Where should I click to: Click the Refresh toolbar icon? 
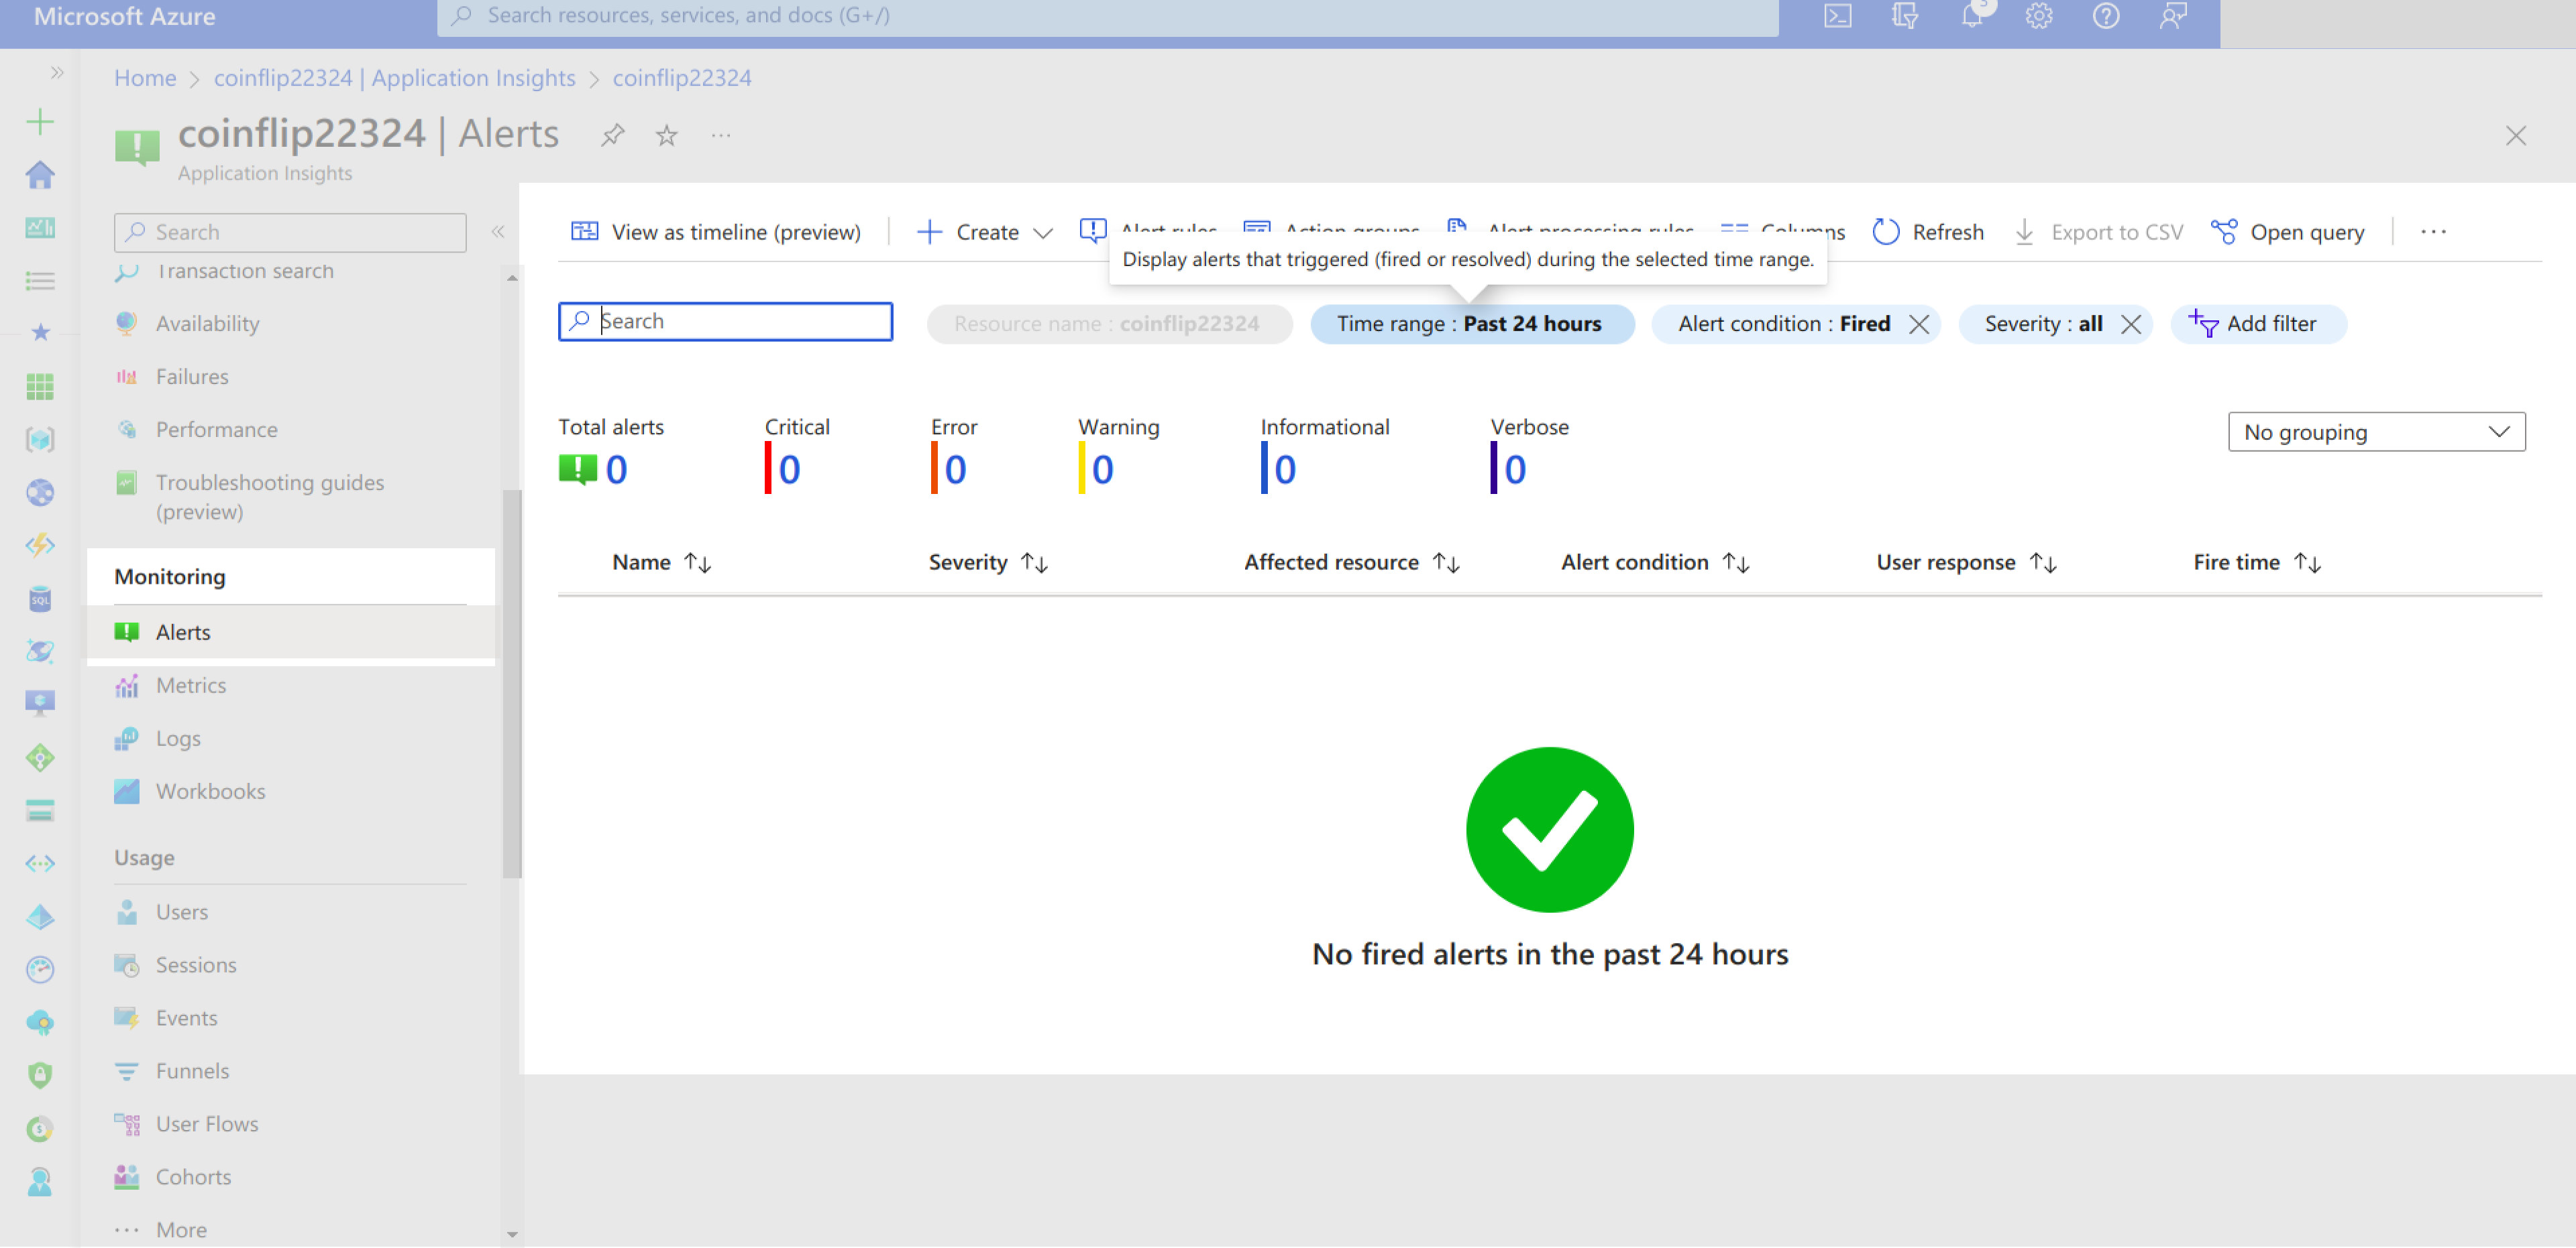point(1886,232)
